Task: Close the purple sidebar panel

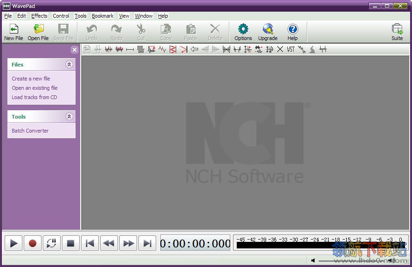Action: pyautogui.click(x=75, y=50)
